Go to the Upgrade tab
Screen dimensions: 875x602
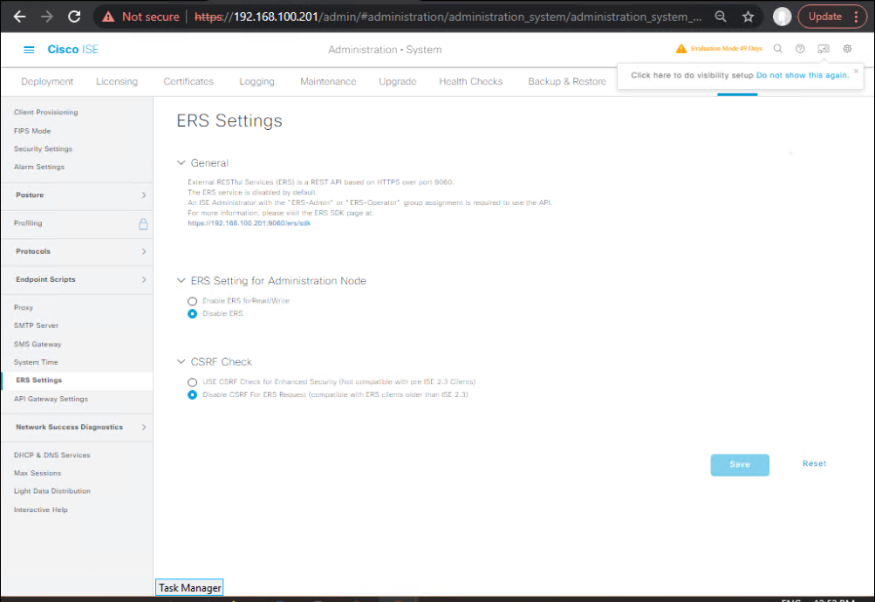point(397,81)
